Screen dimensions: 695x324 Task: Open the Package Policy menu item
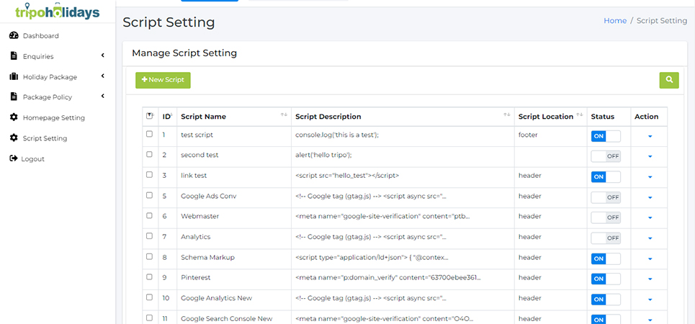48,97
